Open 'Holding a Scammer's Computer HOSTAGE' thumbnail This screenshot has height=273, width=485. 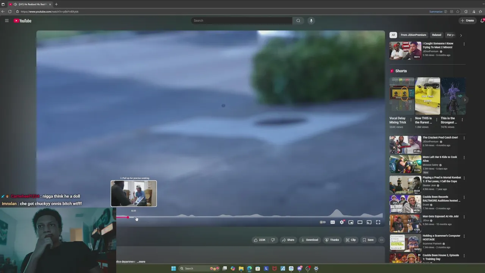pyautogui.click(x=405, y=243)
